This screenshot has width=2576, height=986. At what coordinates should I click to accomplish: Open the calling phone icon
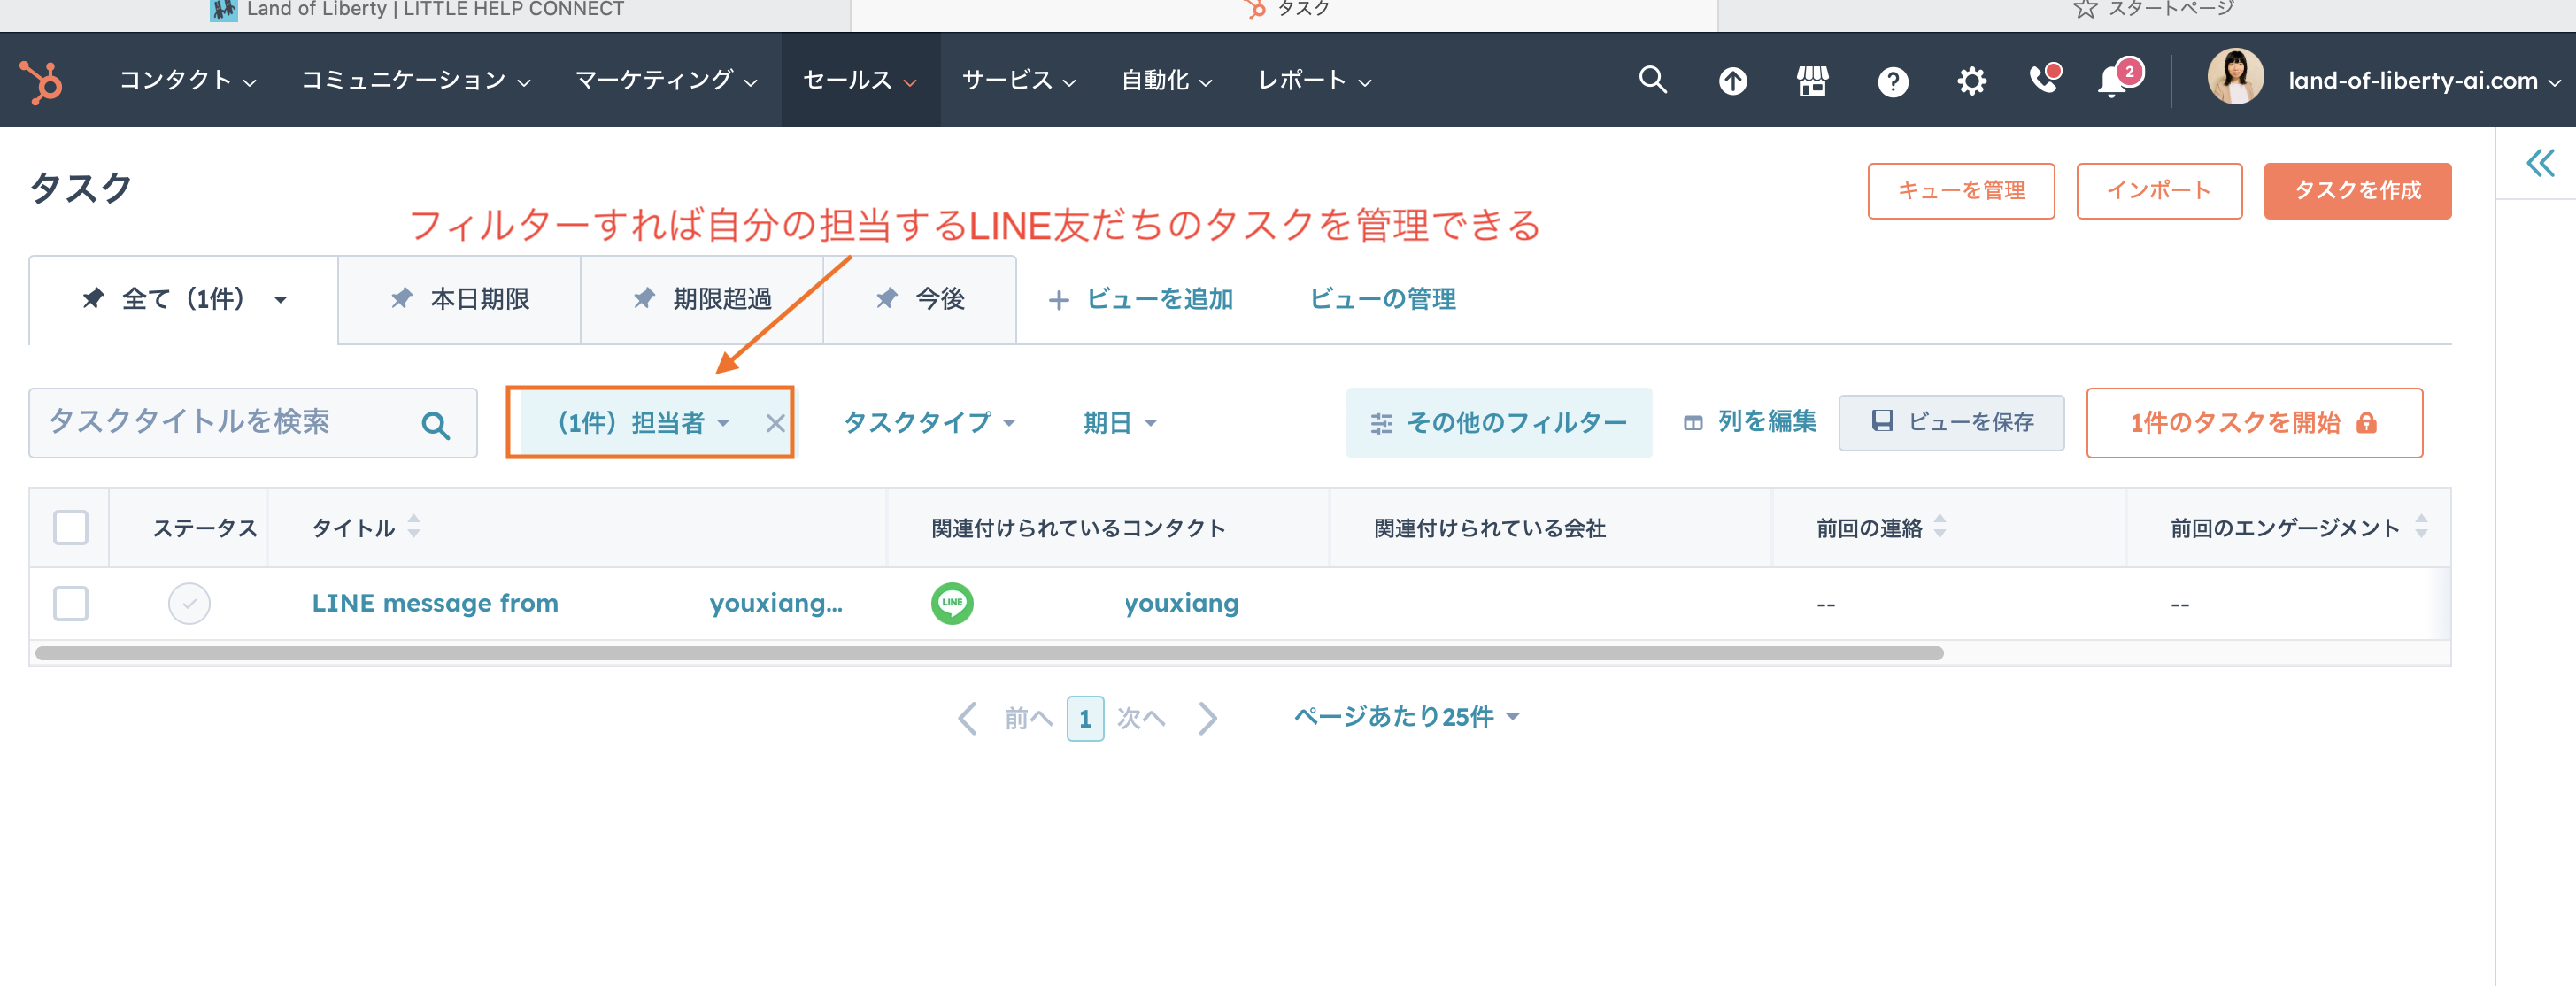click(2043, 81)
